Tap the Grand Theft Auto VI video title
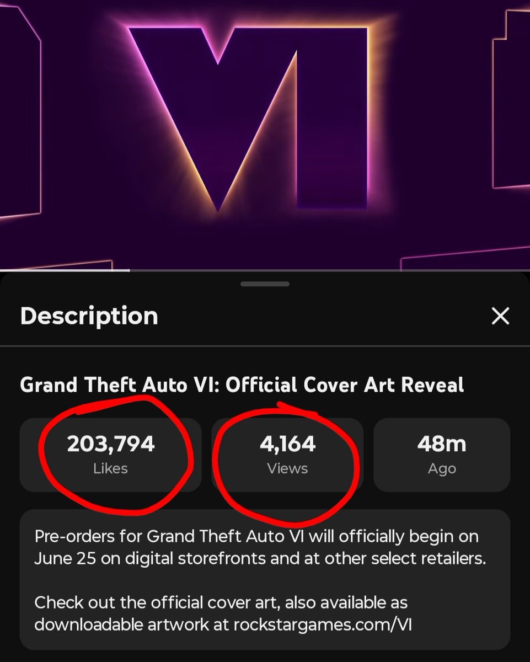Viewport: 530px width, 662px height. pos(242,385)
